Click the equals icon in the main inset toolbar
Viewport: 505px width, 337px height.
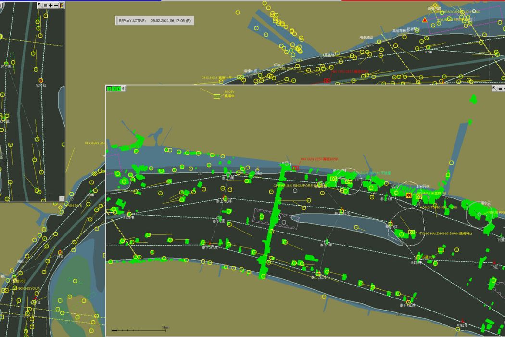click(500, 89)
